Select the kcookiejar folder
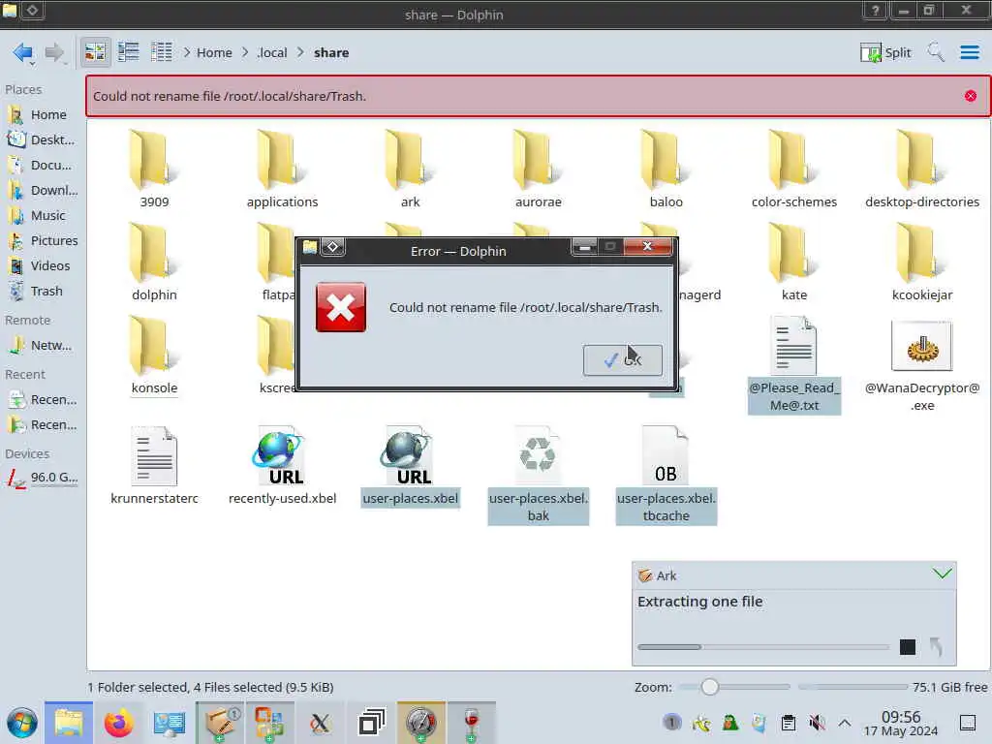992x744 pixels. [x=922, y=263]
